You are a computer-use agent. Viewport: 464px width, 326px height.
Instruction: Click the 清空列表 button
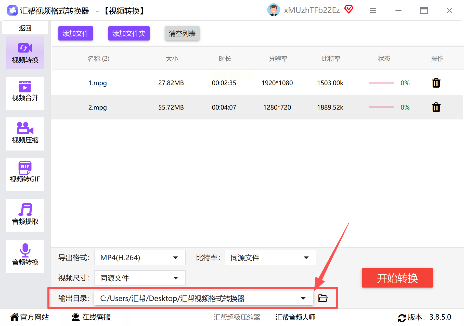(x=182, y=33)
